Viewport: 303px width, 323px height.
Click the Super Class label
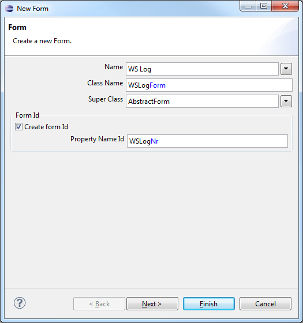[106, 99]
